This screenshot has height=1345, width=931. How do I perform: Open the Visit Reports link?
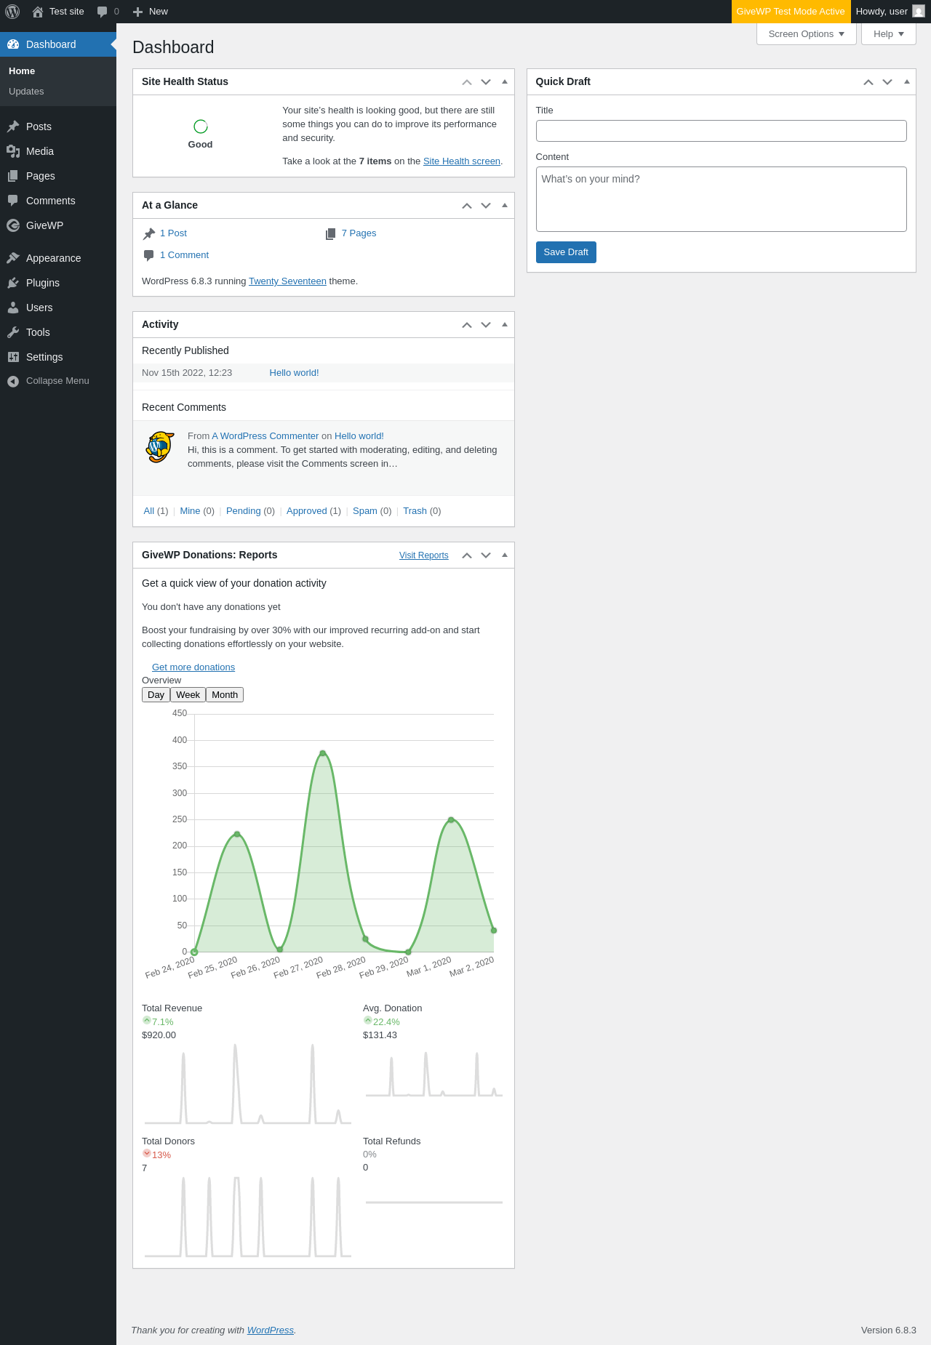(x=423, y=555)
